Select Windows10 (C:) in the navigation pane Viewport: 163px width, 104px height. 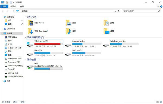pyautogui.click(x=15, y=58)
